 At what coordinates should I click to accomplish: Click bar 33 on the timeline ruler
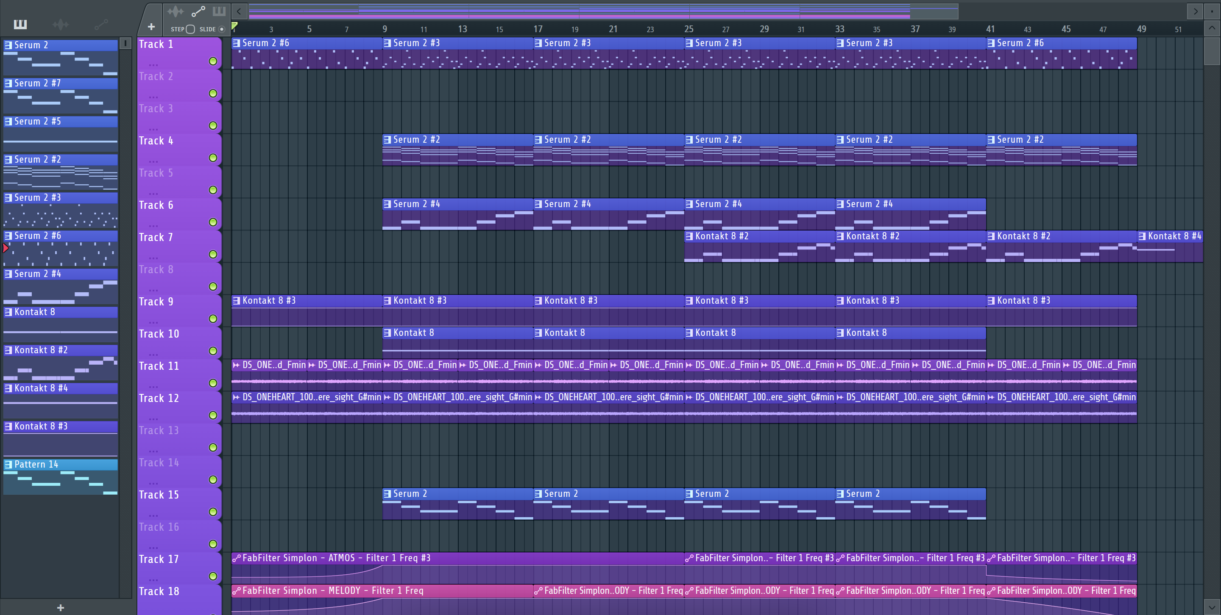(x=839, y=29)
